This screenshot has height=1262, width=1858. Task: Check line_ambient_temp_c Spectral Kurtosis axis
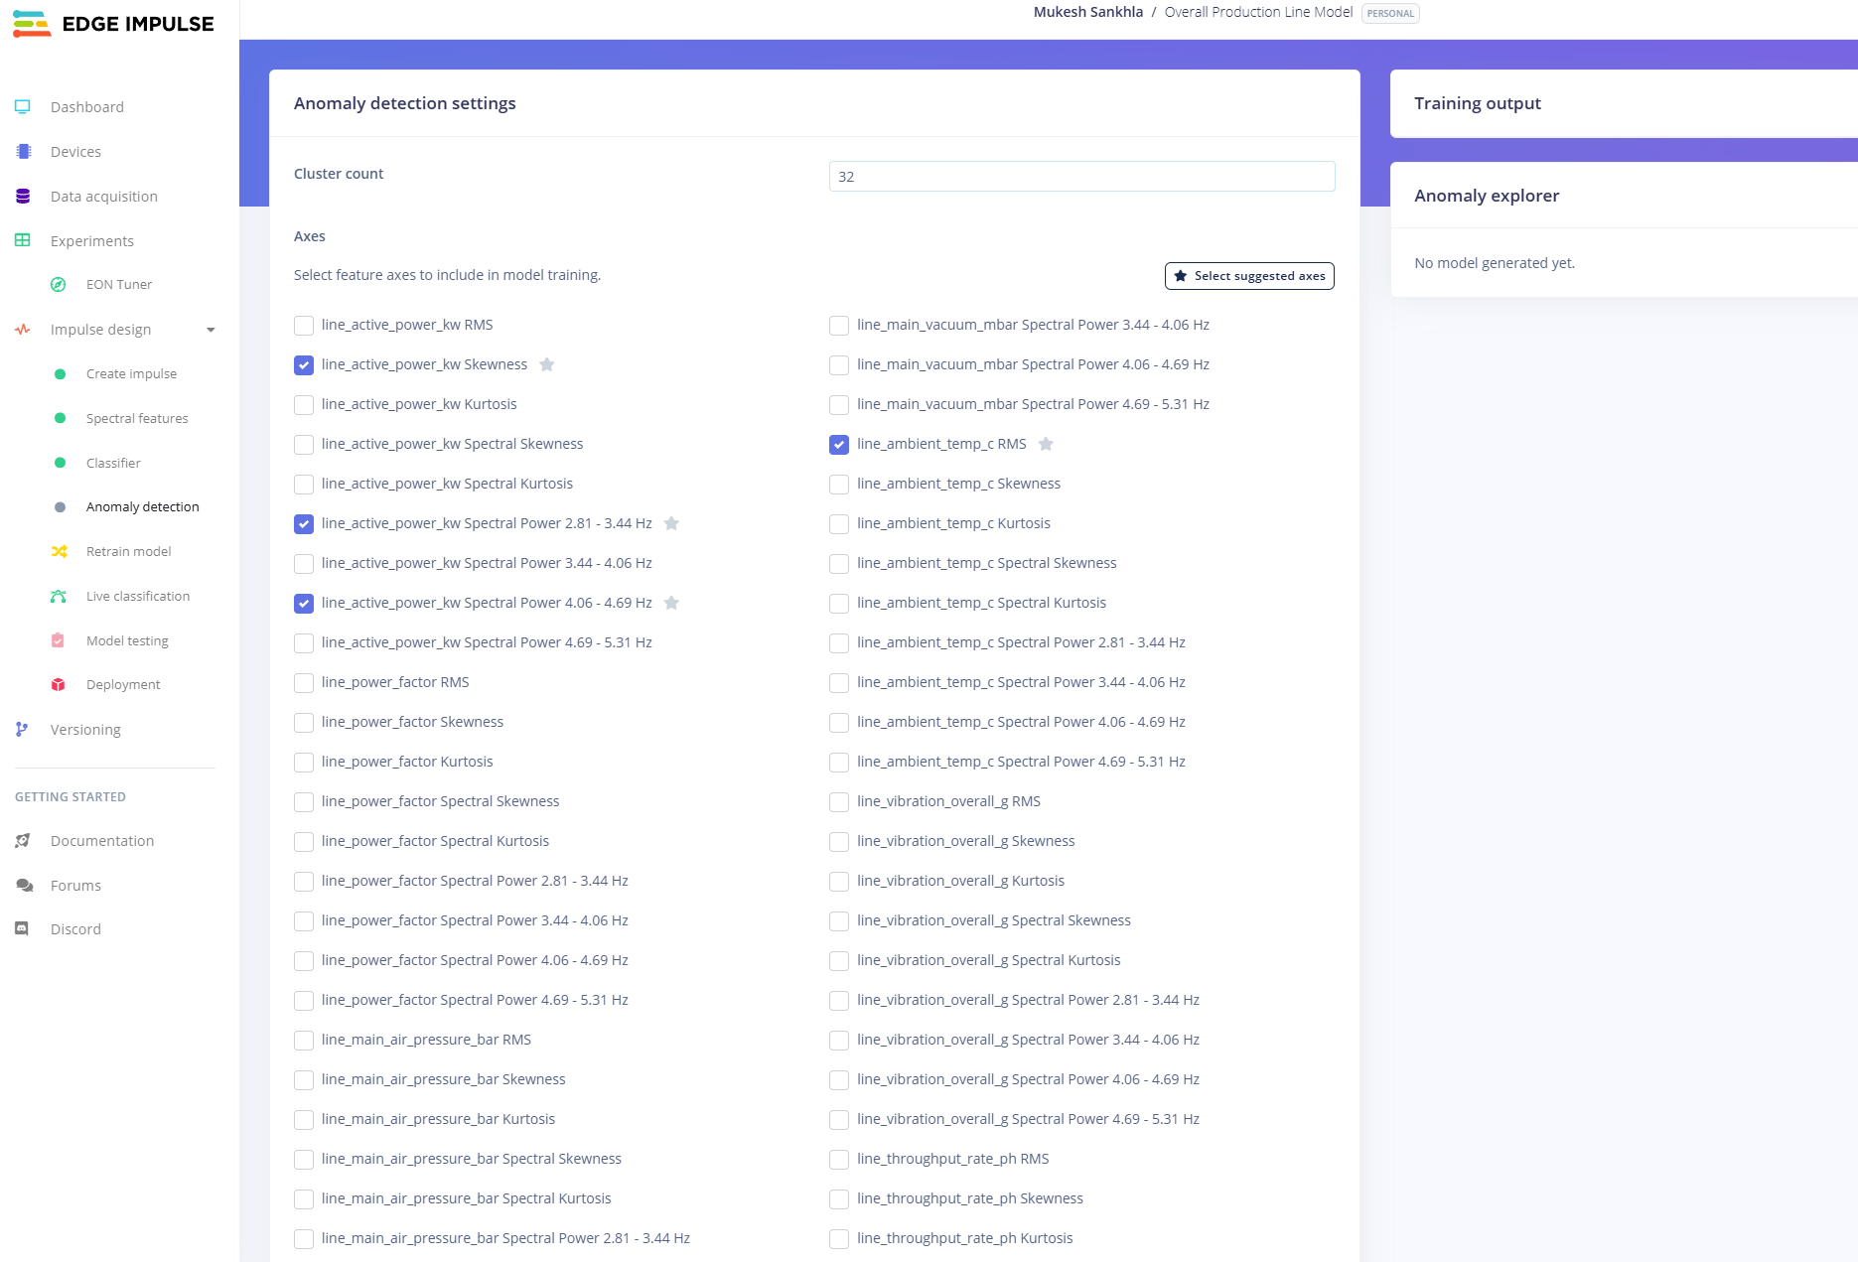pyautogui.click(x=839, y=603)
